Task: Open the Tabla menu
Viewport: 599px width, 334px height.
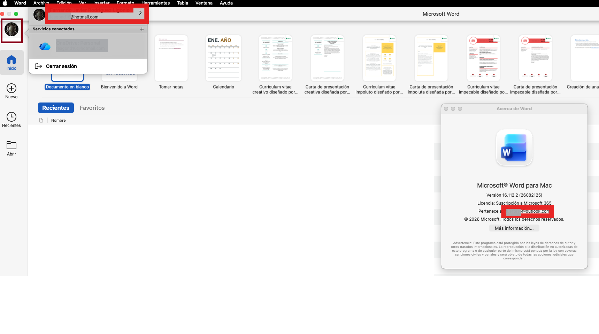Action: click(183, 3)
